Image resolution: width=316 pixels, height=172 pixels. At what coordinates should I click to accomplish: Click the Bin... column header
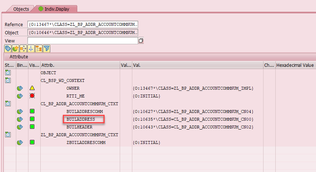point(22,65)
